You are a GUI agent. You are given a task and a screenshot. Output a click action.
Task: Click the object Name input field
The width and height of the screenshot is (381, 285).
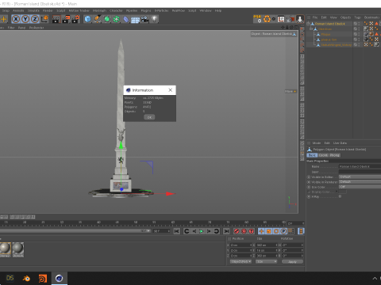coord(360,166)
